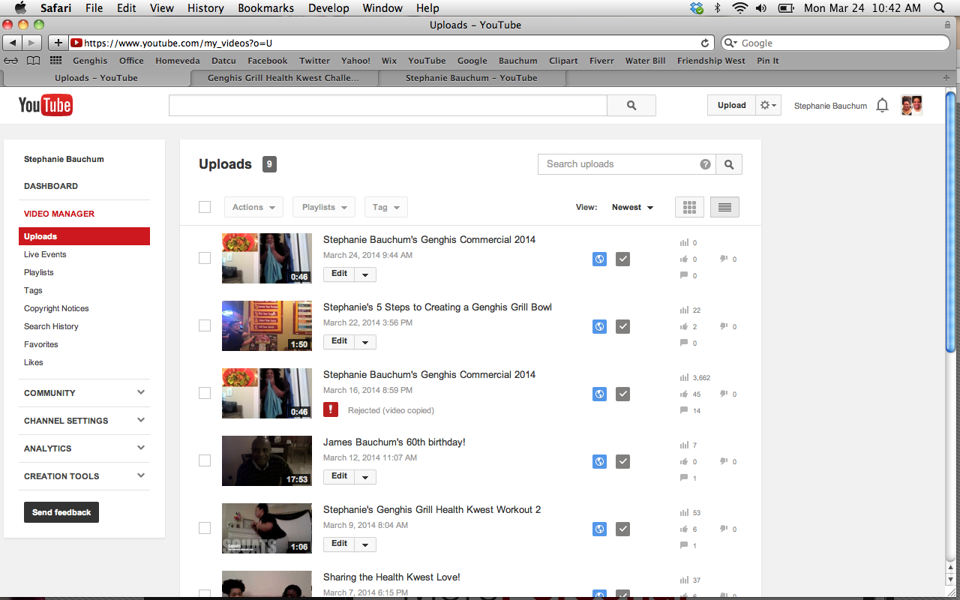960x600 pixels.
Task: Click the Safari address bar URL
Action: (x=390, y=43)
